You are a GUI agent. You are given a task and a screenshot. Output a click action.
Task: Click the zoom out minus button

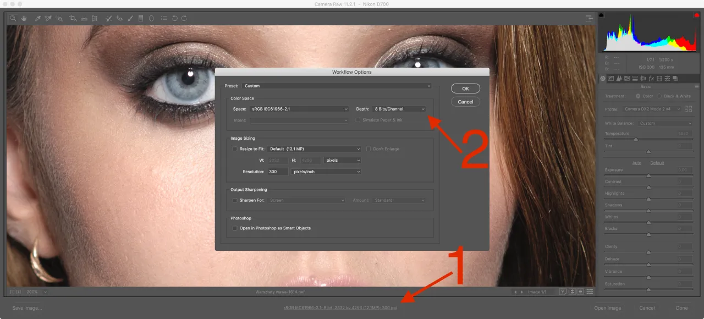[12, 291]
